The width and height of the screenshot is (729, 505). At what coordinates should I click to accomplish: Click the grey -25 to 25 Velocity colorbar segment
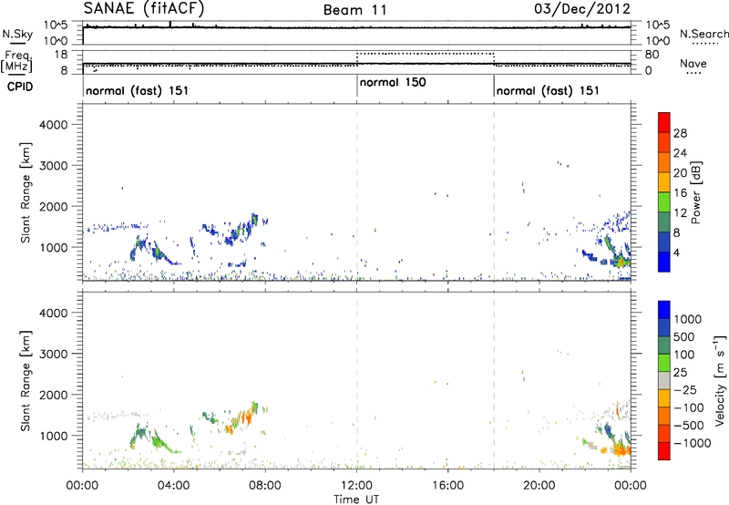coord(664,381)
